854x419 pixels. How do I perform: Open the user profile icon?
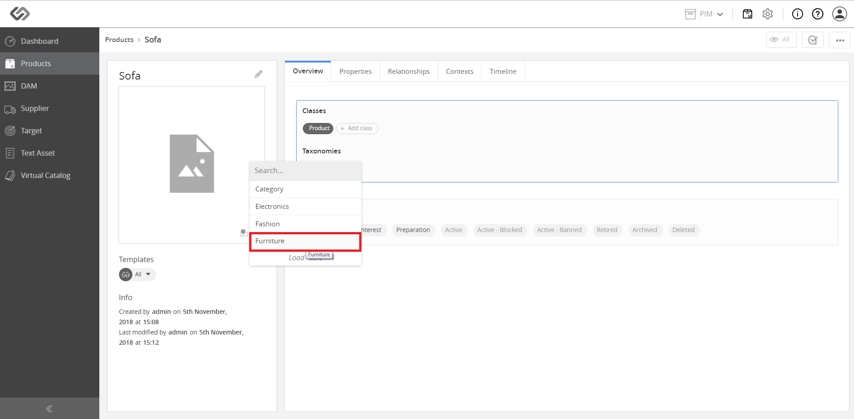(x=840, y=14)
